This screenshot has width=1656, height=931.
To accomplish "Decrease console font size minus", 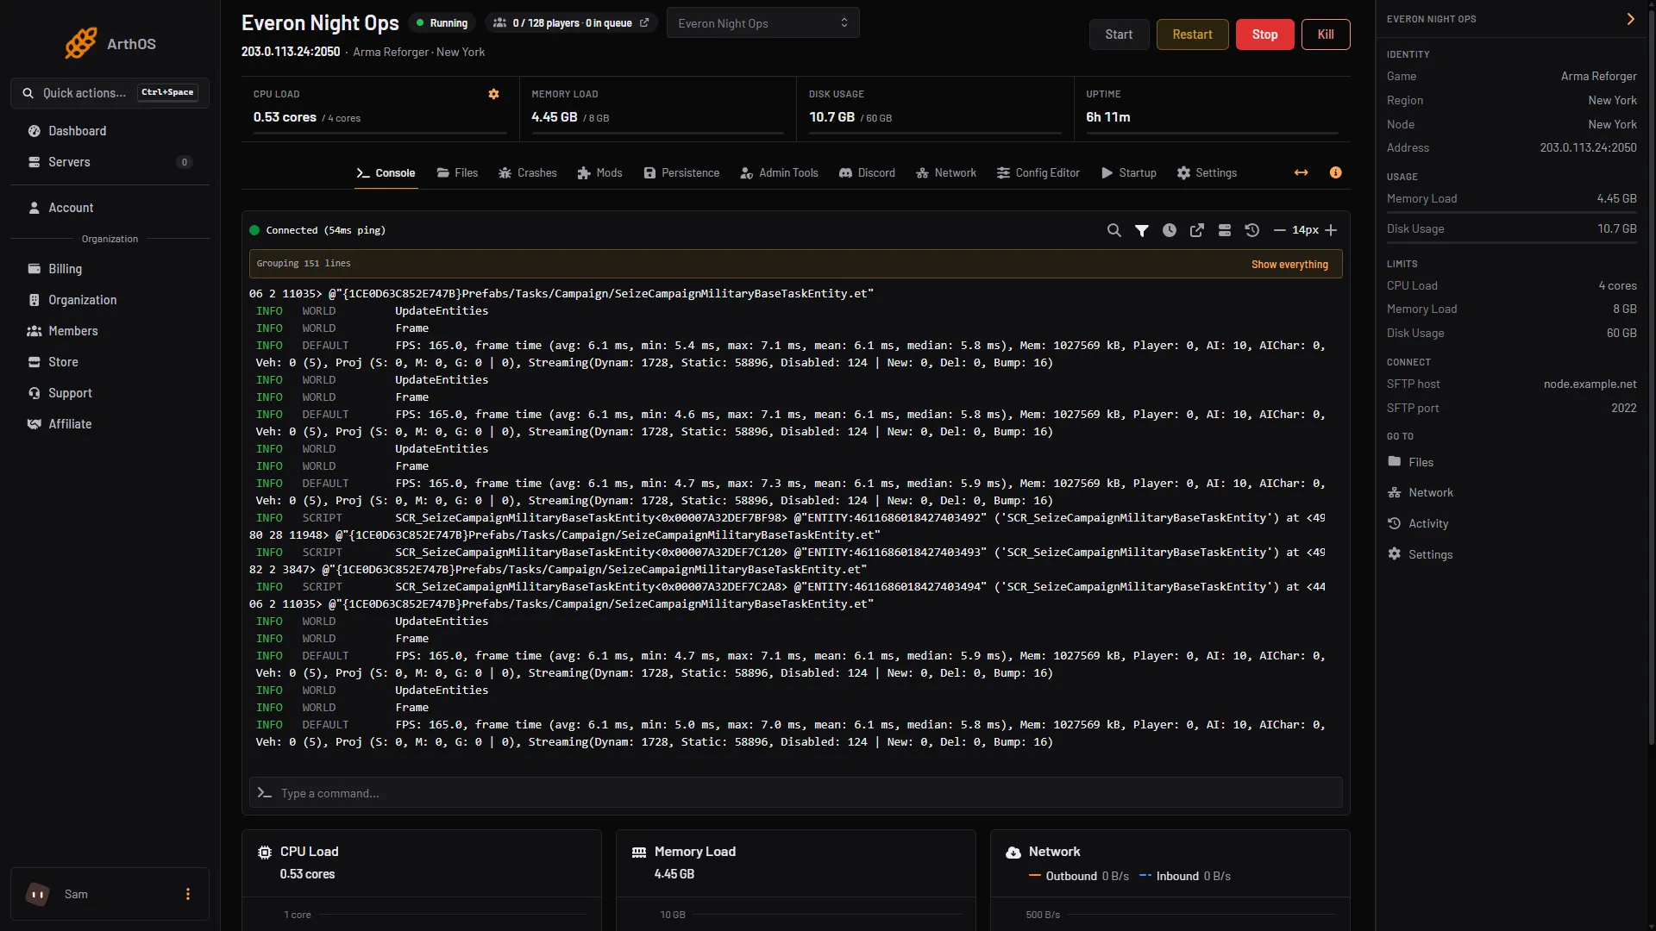I will coord(1280,230).
